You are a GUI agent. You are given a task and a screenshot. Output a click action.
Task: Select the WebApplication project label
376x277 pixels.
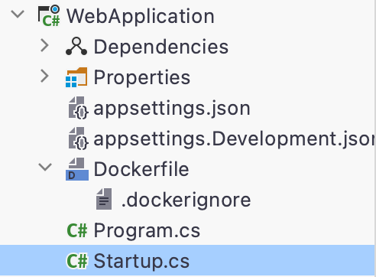point(141,17)
